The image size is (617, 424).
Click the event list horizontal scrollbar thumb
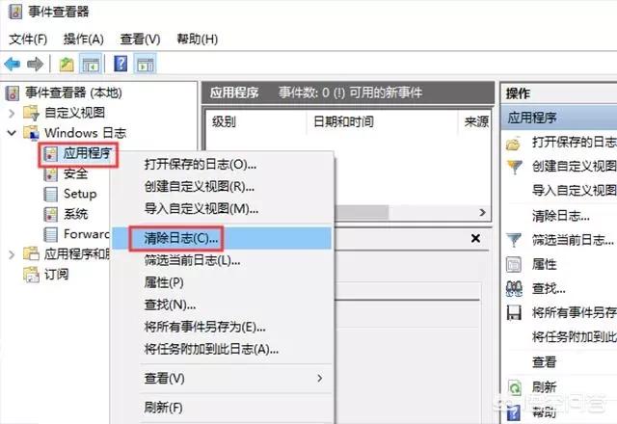coord(361,213)
